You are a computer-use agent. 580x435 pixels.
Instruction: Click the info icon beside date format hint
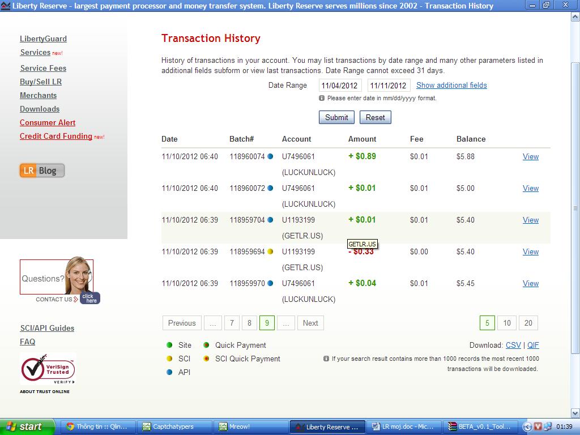point(322,98)
